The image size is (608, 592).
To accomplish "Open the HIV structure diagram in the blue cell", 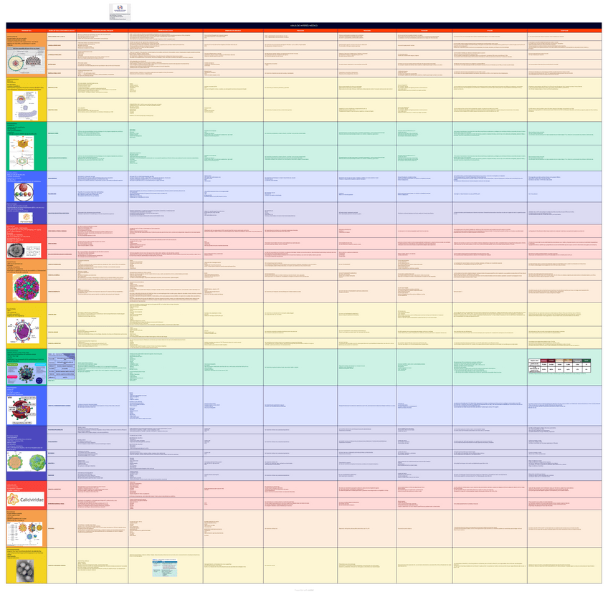I will point(22,410).
